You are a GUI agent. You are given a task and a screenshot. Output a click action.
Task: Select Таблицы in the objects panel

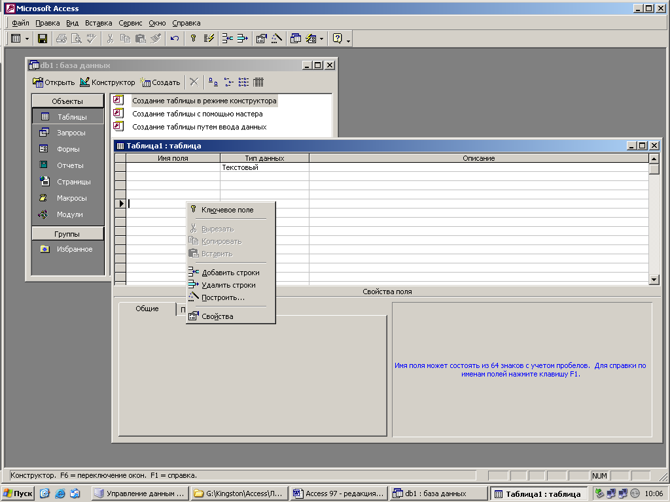click(67, 117)
